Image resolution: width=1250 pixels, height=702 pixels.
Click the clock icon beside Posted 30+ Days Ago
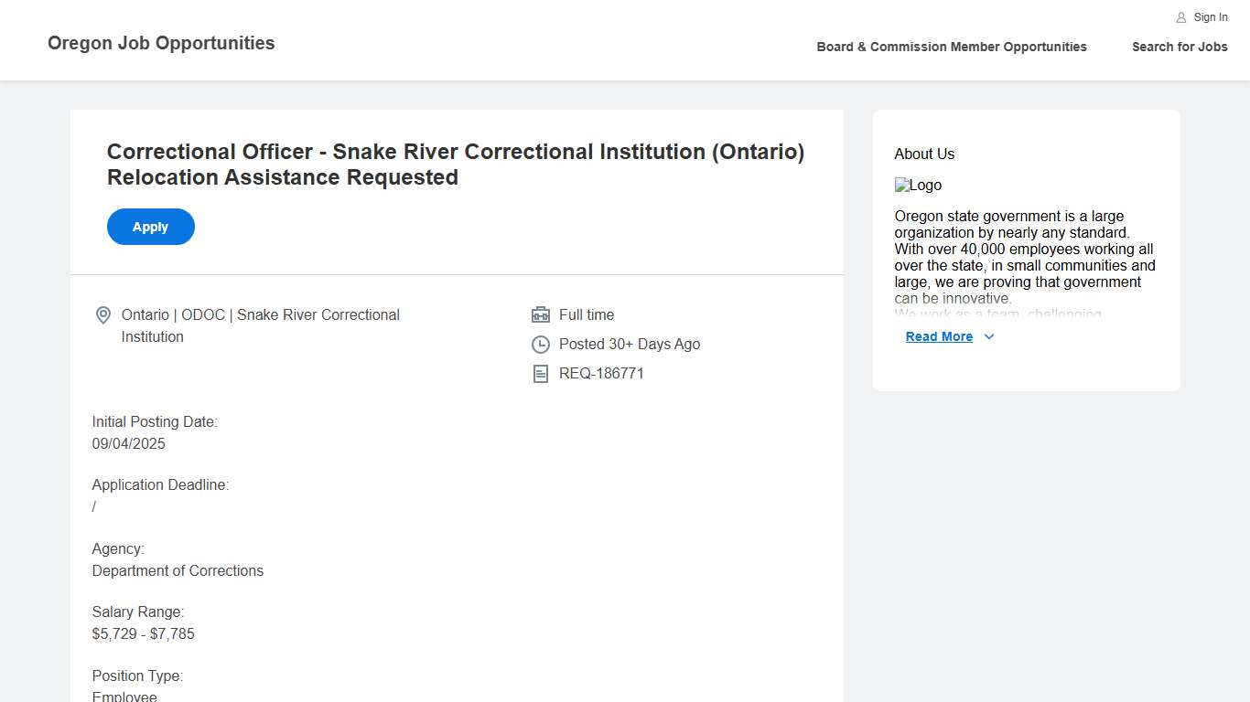(541, 345)
